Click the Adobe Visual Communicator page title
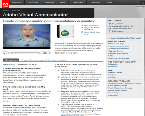The height and width of the screenshot is (116, 145). tap(35, 15)
